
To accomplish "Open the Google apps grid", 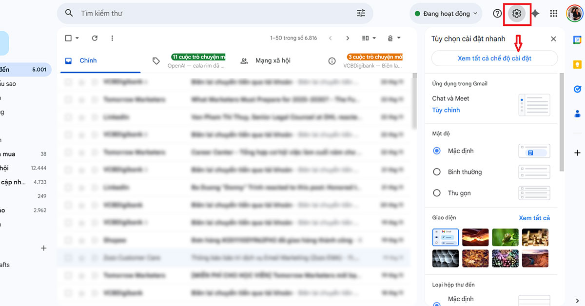I will (553, 13).
